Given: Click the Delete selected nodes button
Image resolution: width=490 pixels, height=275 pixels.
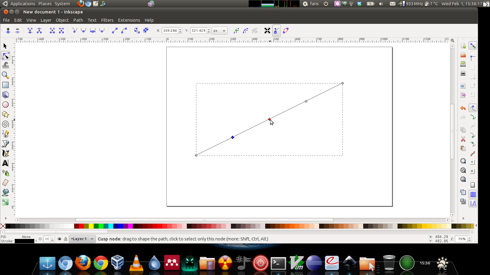Looking at the screenshot, I should pos(17,31).
